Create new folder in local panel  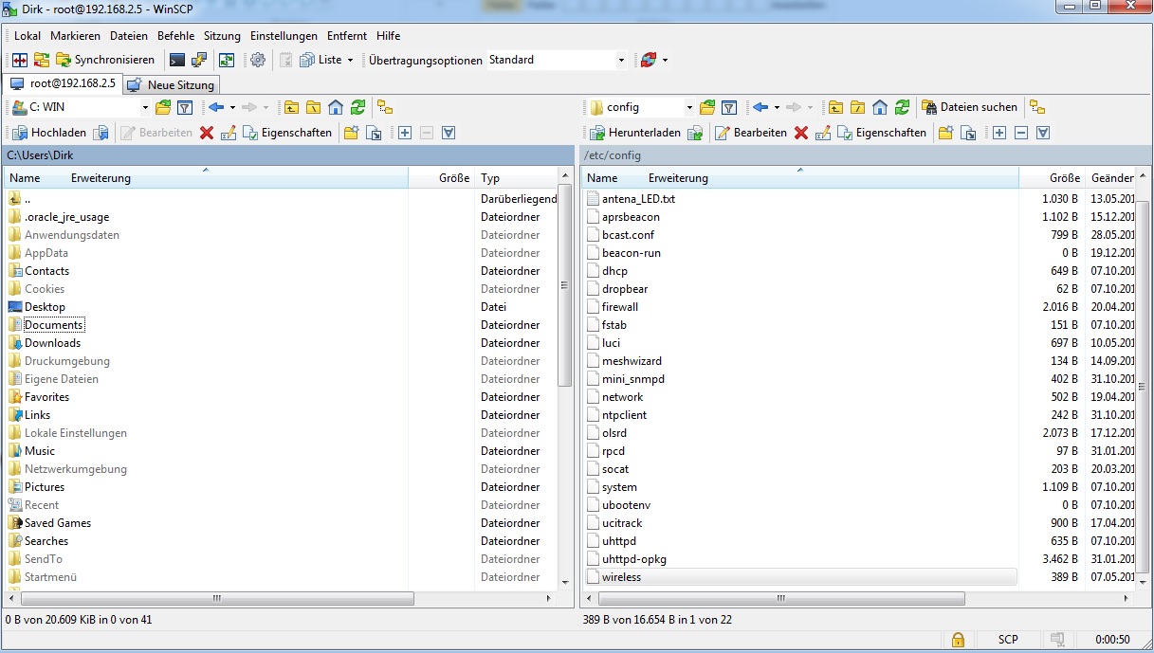click(x=351, y=133)
